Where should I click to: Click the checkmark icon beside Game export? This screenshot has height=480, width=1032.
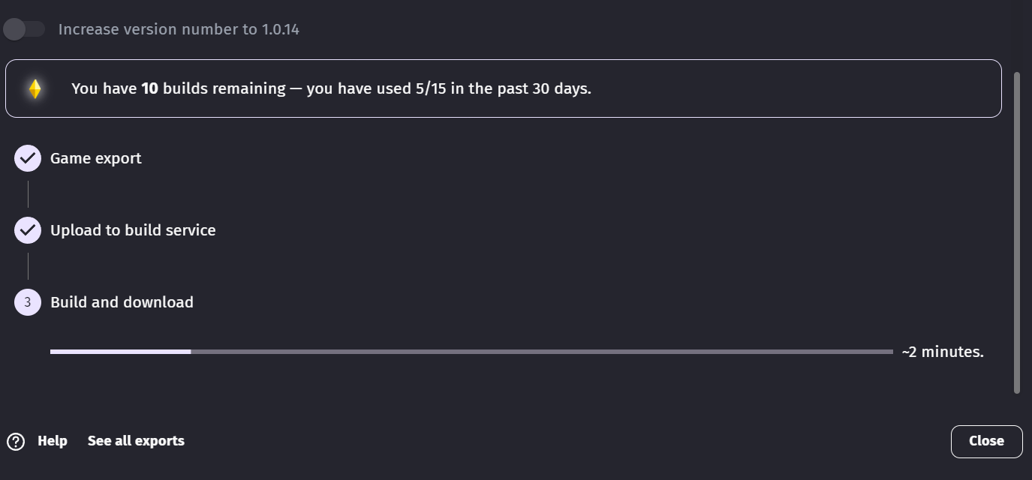click(27, 157)
